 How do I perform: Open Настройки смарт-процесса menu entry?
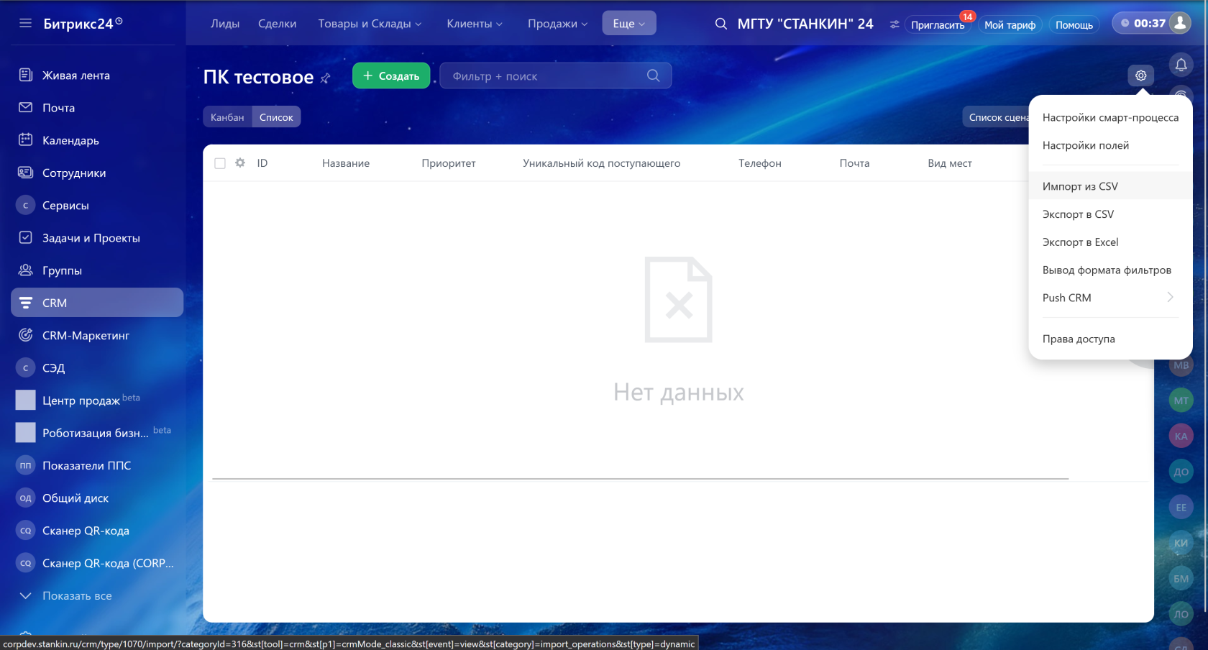tap(1110, 117)
